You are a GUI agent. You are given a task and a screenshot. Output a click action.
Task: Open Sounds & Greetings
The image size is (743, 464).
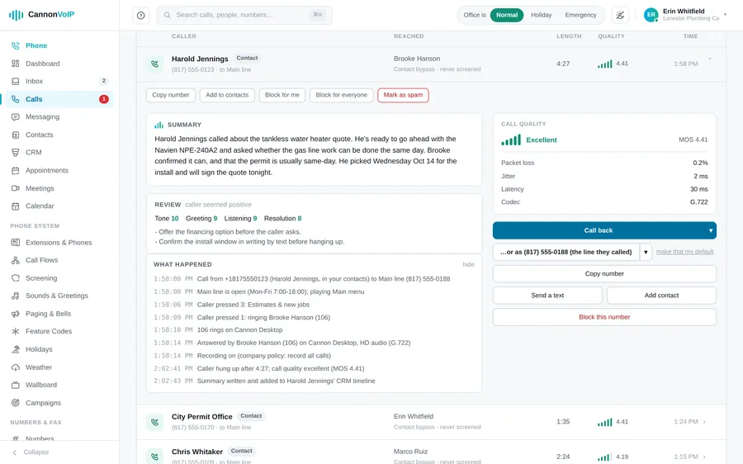pos(59,296)
